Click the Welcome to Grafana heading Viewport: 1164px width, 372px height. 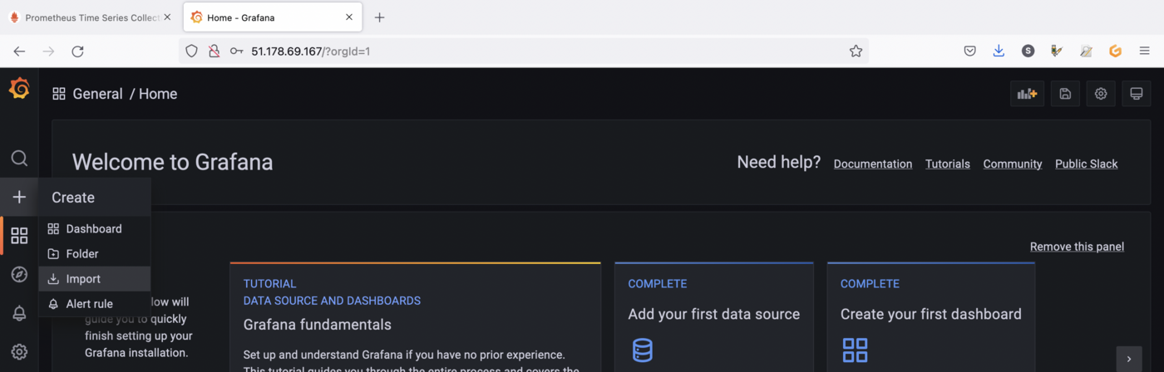pos(172,162)
